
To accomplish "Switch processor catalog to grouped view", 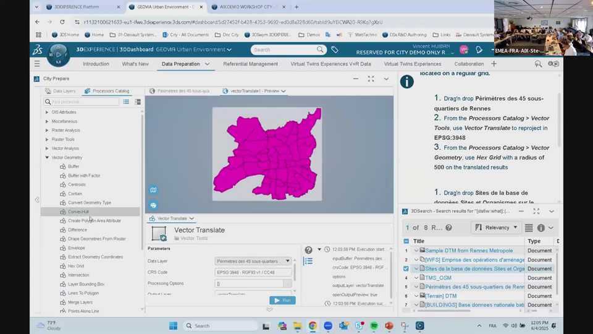I will point(138,102).
